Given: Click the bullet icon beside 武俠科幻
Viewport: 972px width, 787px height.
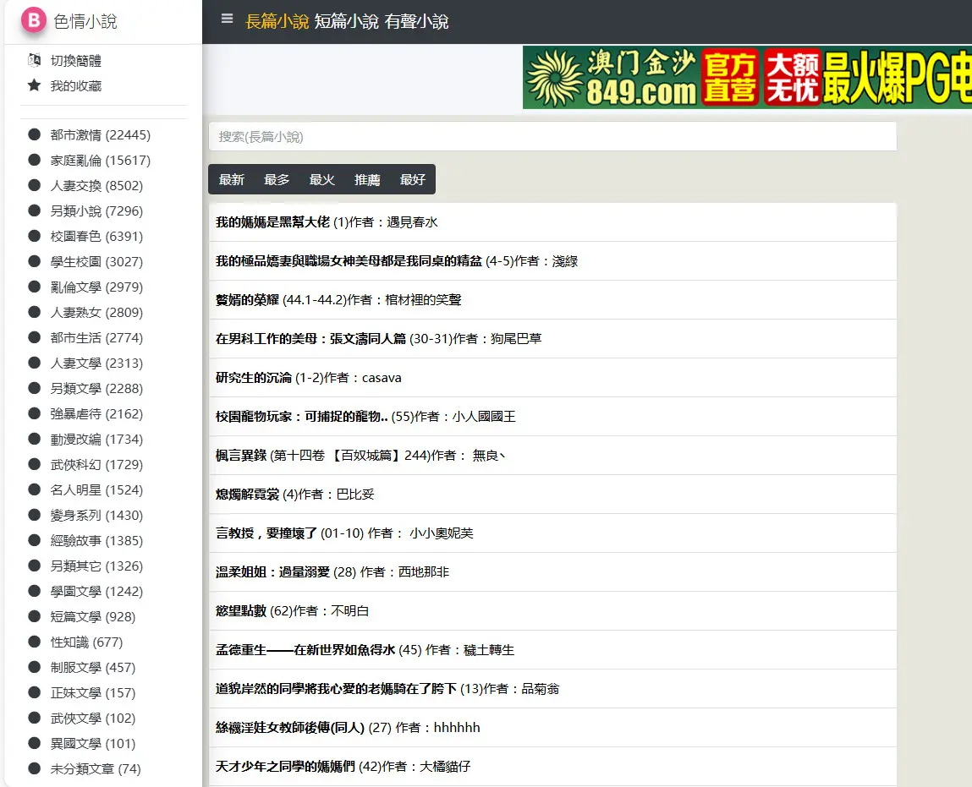Looking at the screenshot, I should (x=34, y=464).
